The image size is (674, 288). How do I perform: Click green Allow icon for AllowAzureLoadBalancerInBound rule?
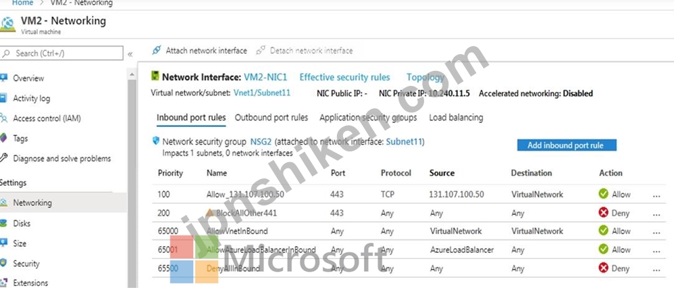click(x=604, y=249)
